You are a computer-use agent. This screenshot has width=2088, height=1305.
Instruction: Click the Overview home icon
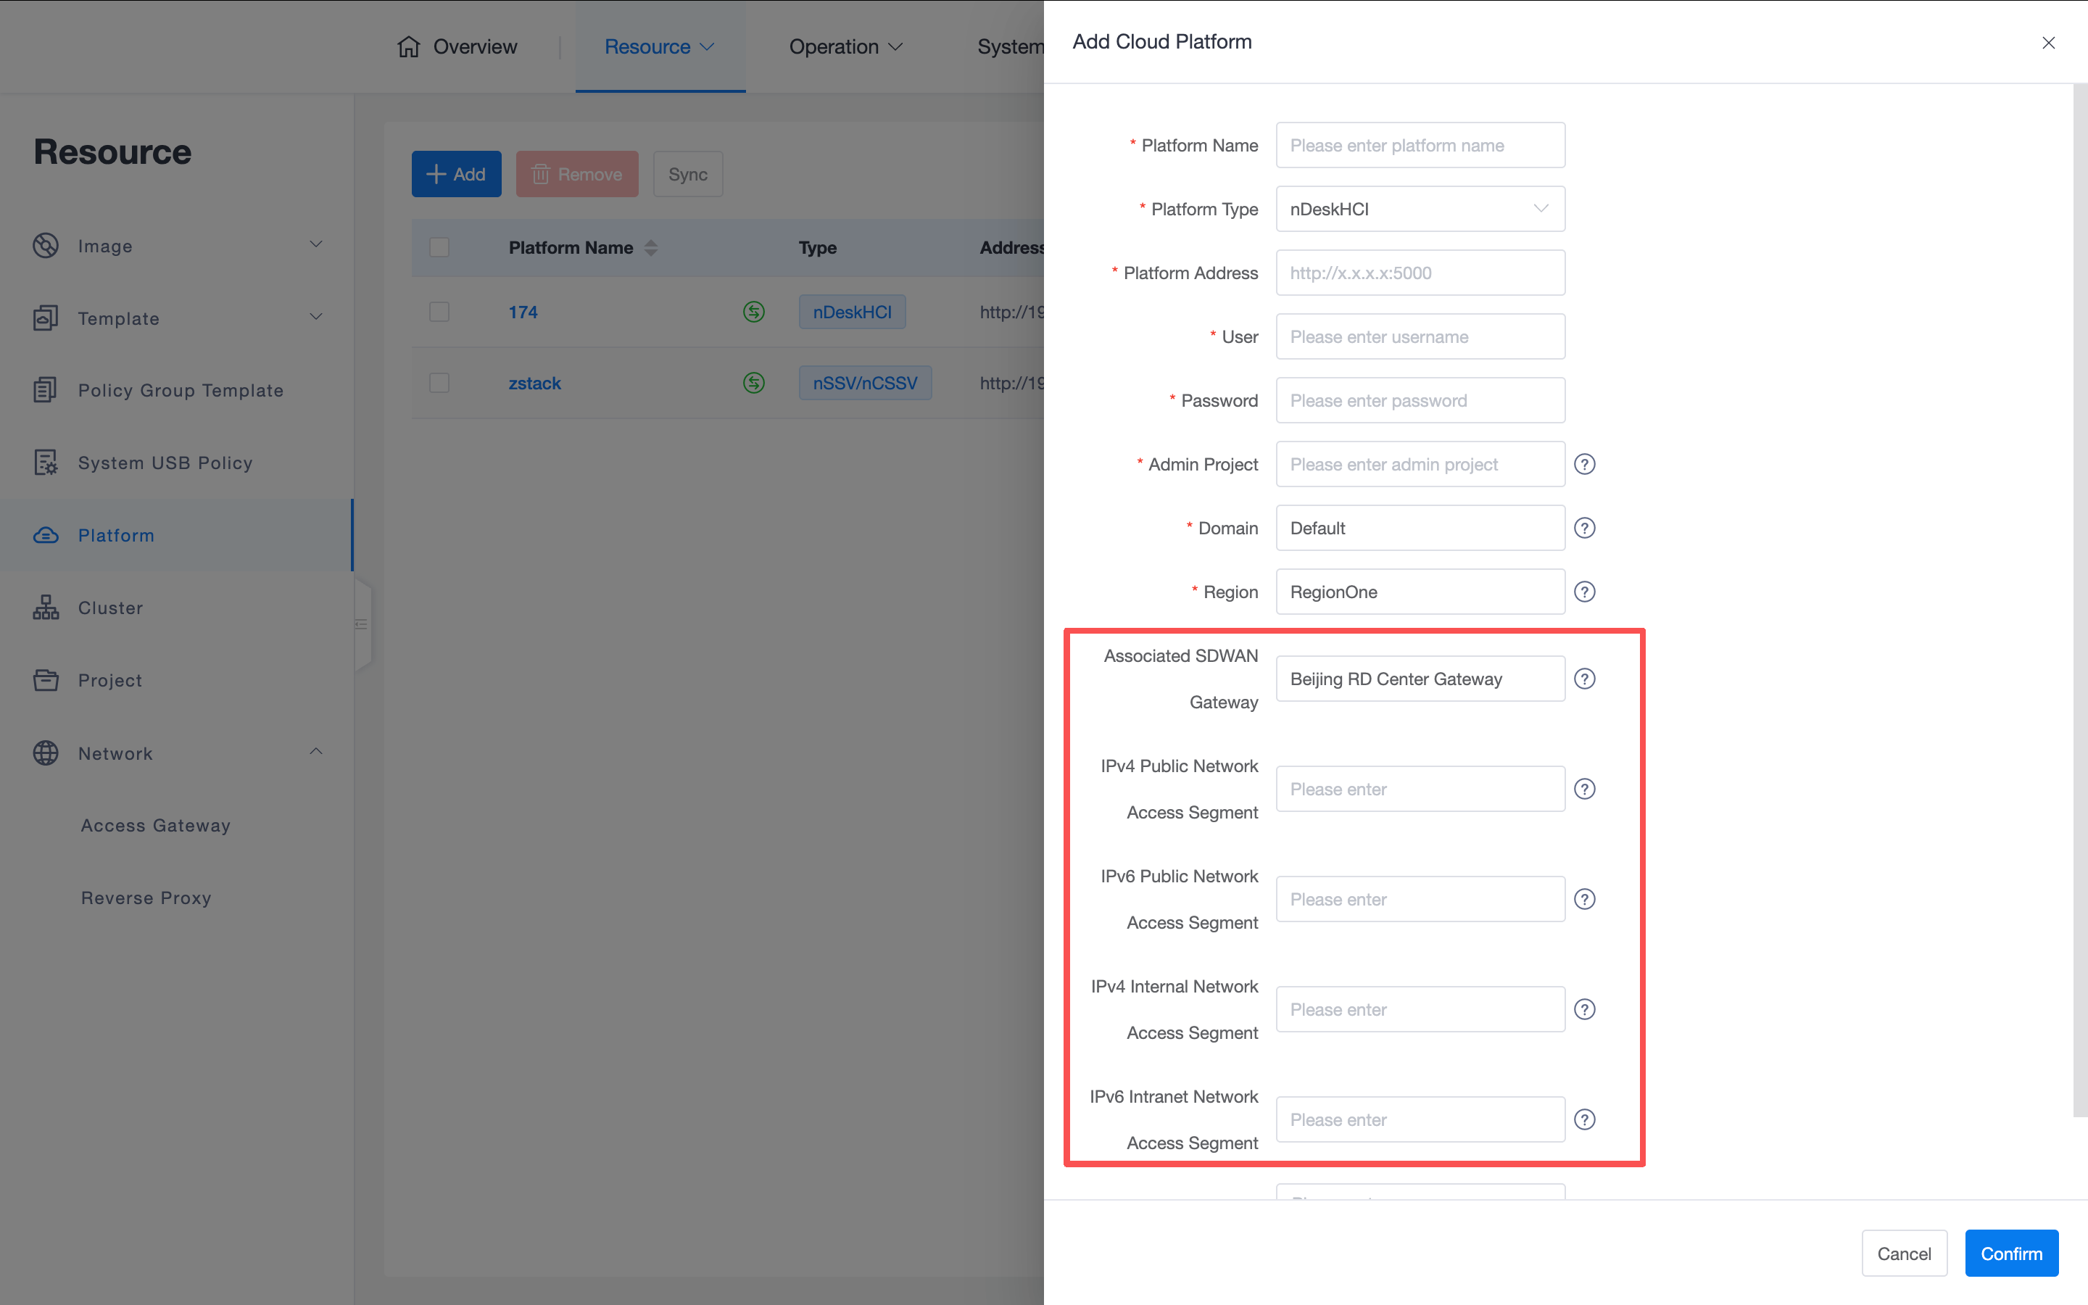(408, 46)
